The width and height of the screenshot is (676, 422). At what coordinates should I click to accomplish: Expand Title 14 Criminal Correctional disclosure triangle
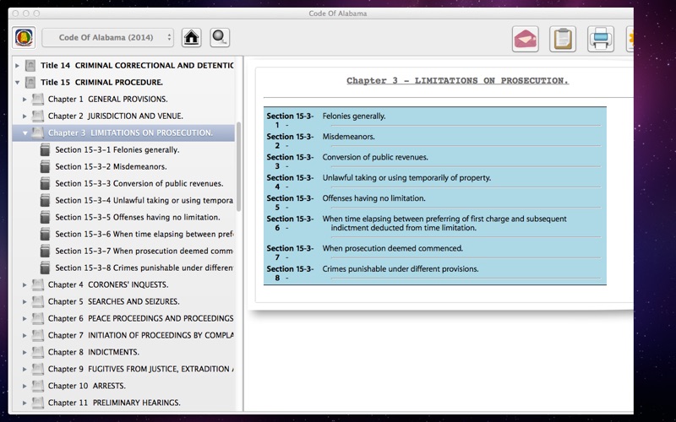point(17,66)
